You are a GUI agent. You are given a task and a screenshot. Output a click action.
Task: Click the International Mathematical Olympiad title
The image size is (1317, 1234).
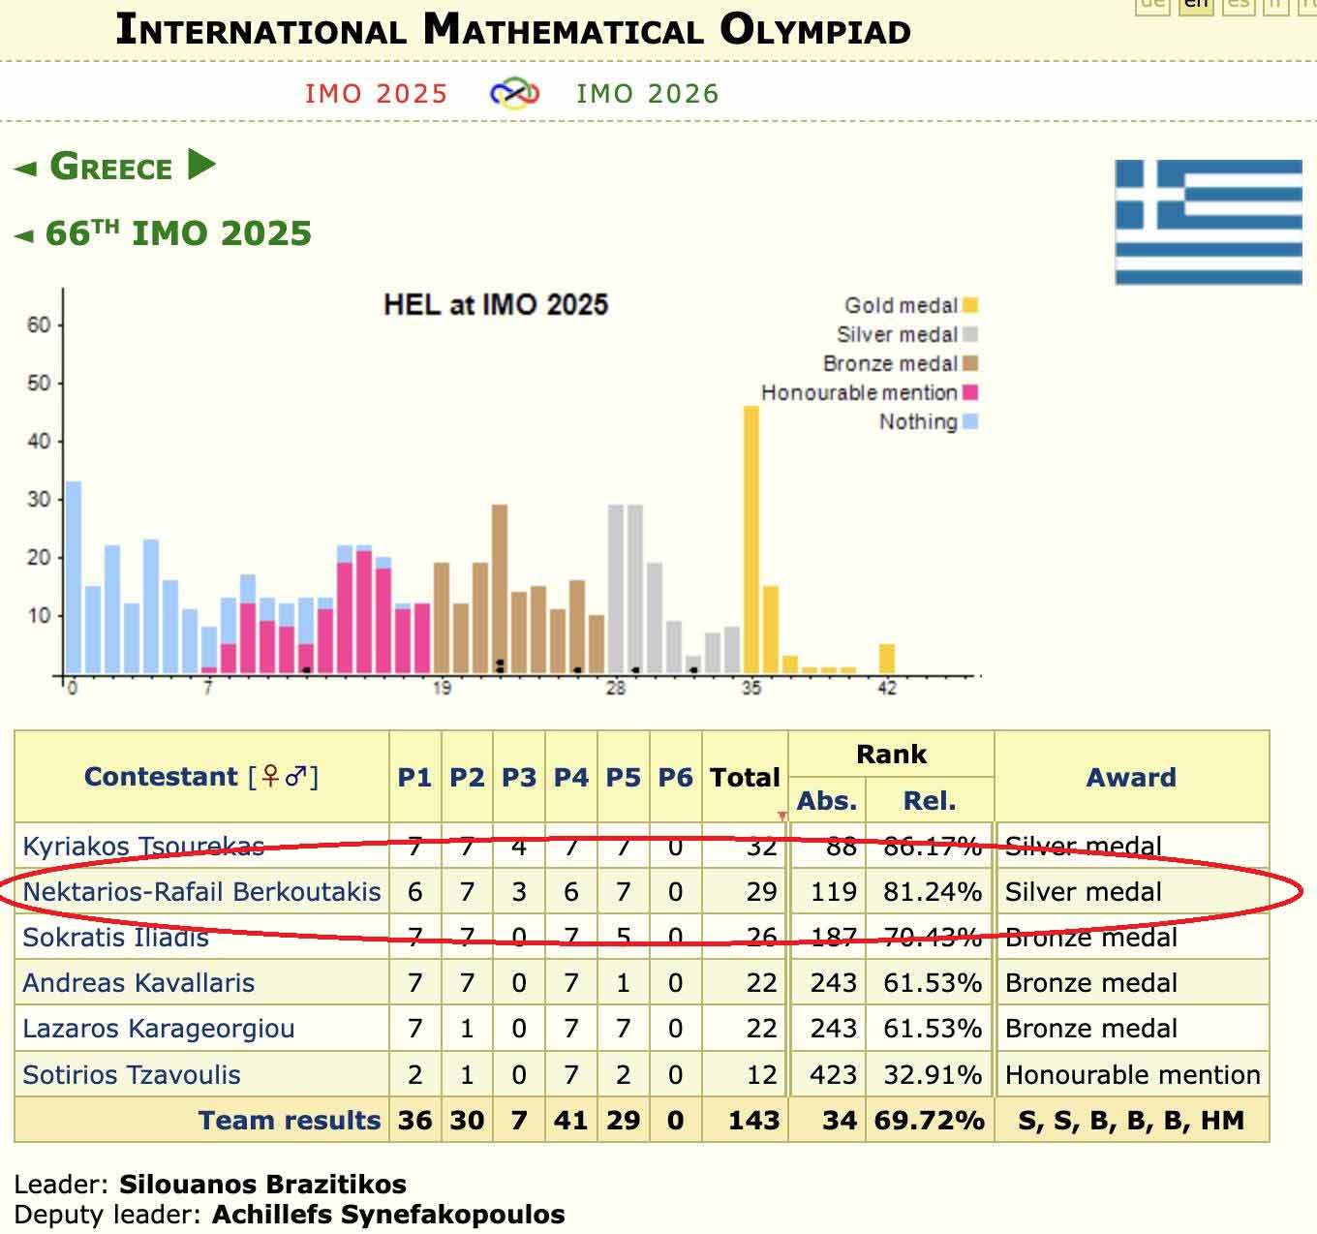(x=513, y=29)
